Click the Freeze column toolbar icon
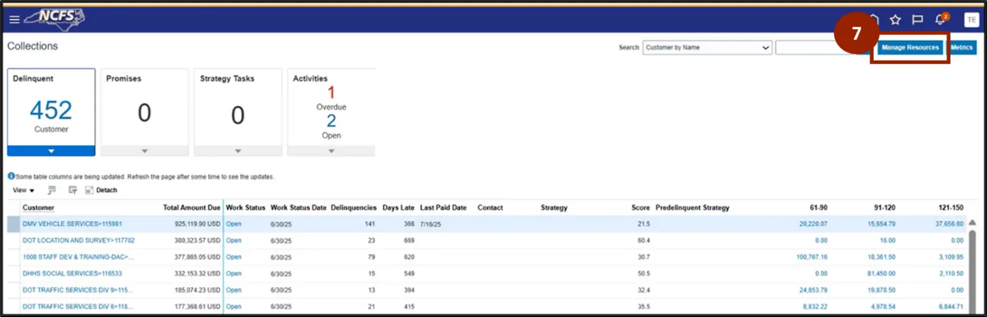 [52, 190]
